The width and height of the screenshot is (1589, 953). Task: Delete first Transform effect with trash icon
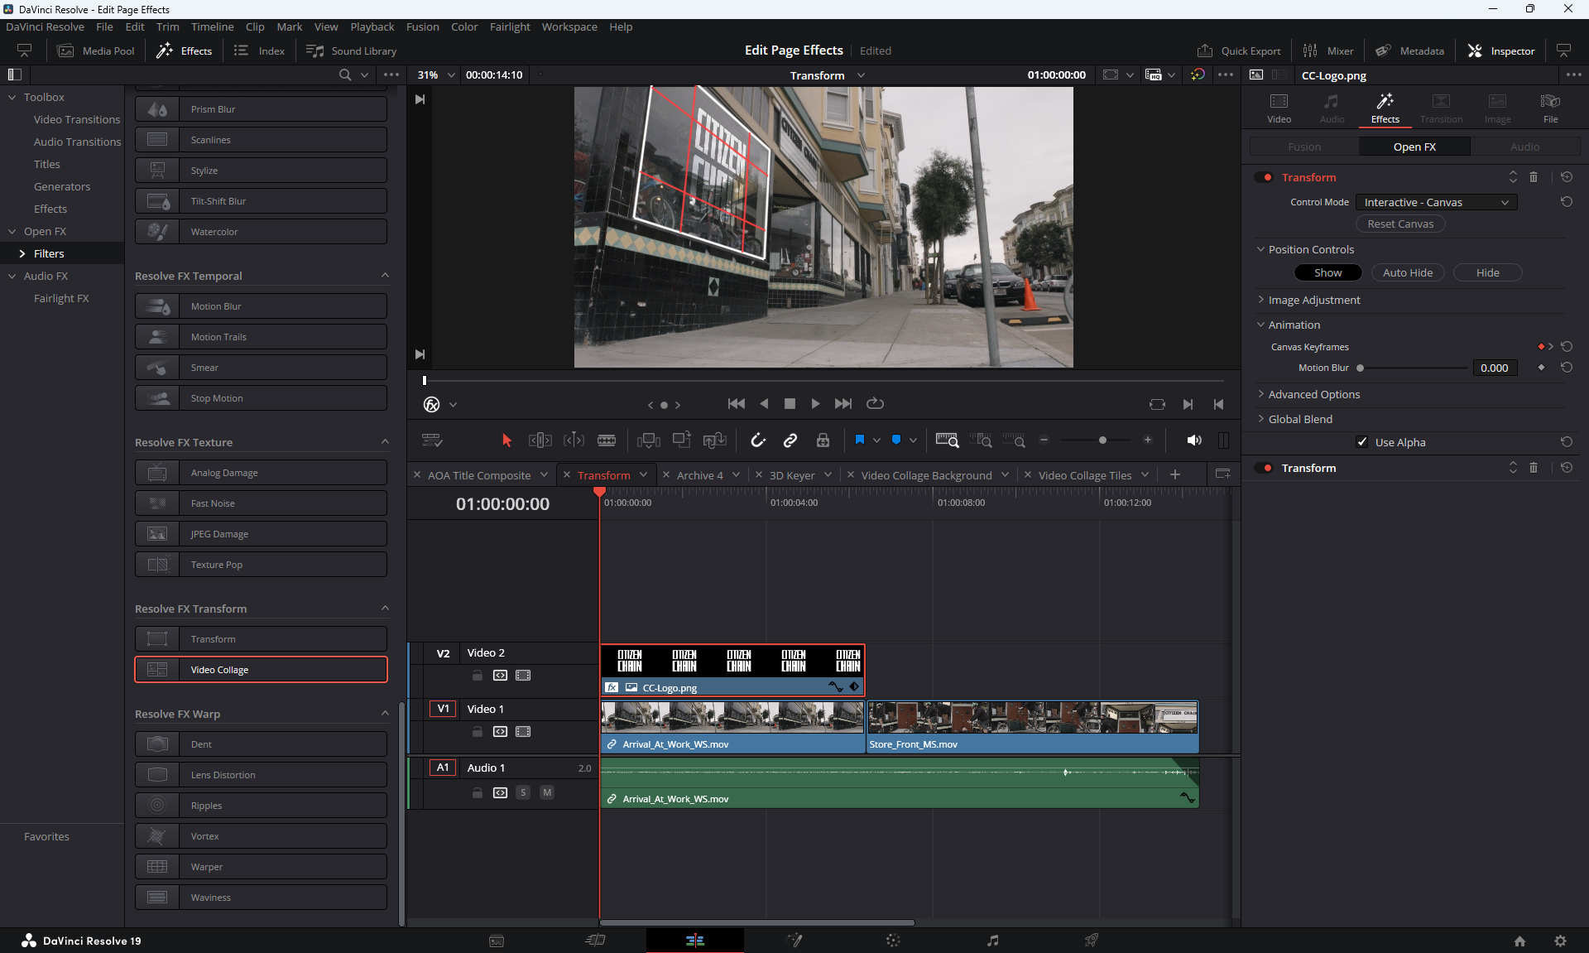pyautogui.click(x=1534, y=177)
